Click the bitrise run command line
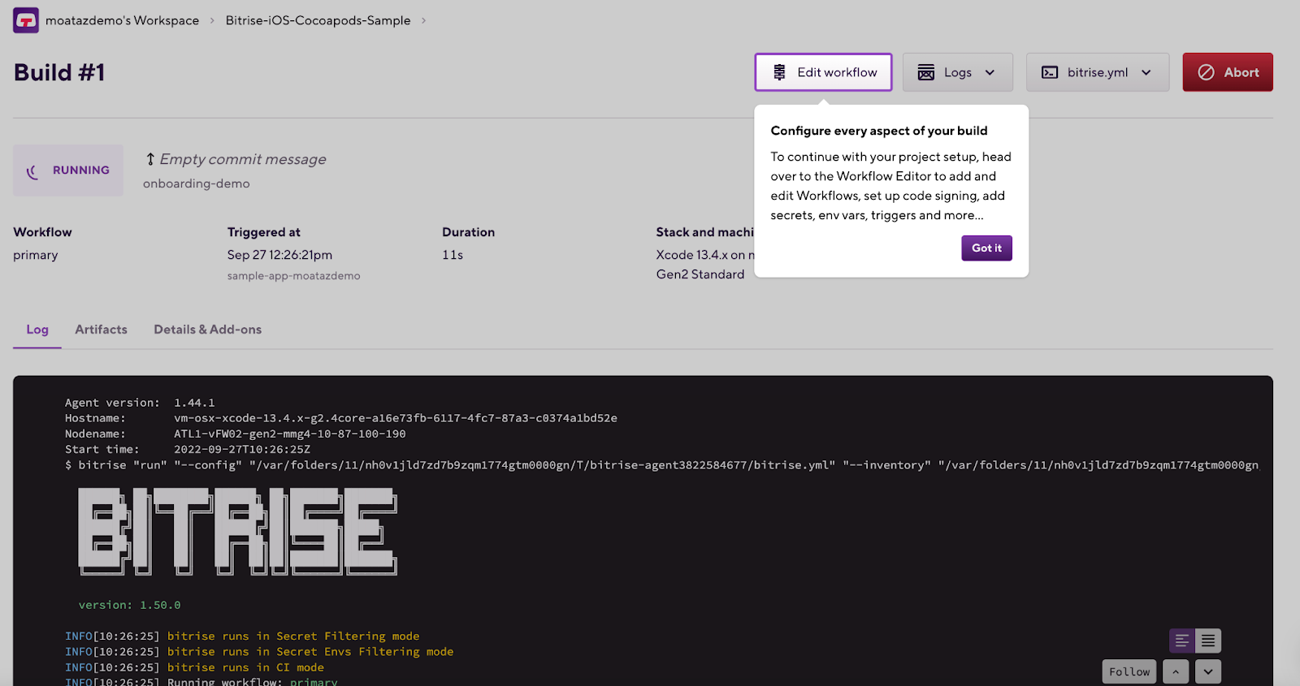This screenshot has height=686, width=1300. coord(662,465)
